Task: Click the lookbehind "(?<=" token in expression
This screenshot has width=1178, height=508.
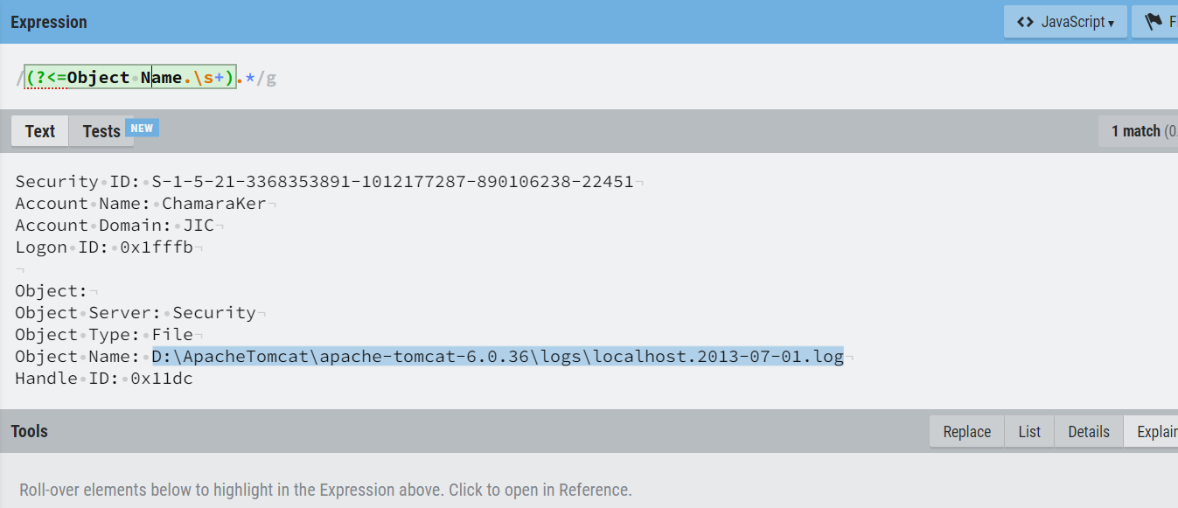Action: (45, 78)
